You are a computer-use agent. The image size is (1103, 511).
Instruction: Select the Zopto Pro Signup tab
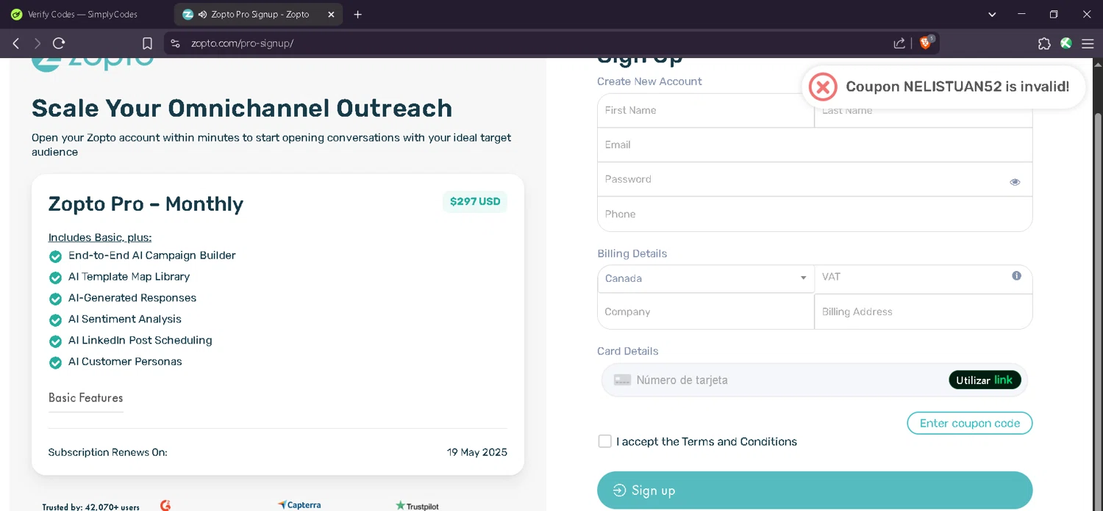257,15
